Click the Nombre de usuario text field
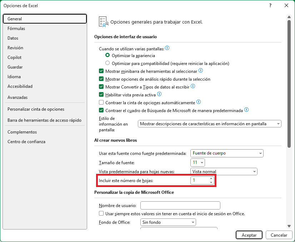Image resolution: width=295 pixels, height=242 pixels. point(180,206)
